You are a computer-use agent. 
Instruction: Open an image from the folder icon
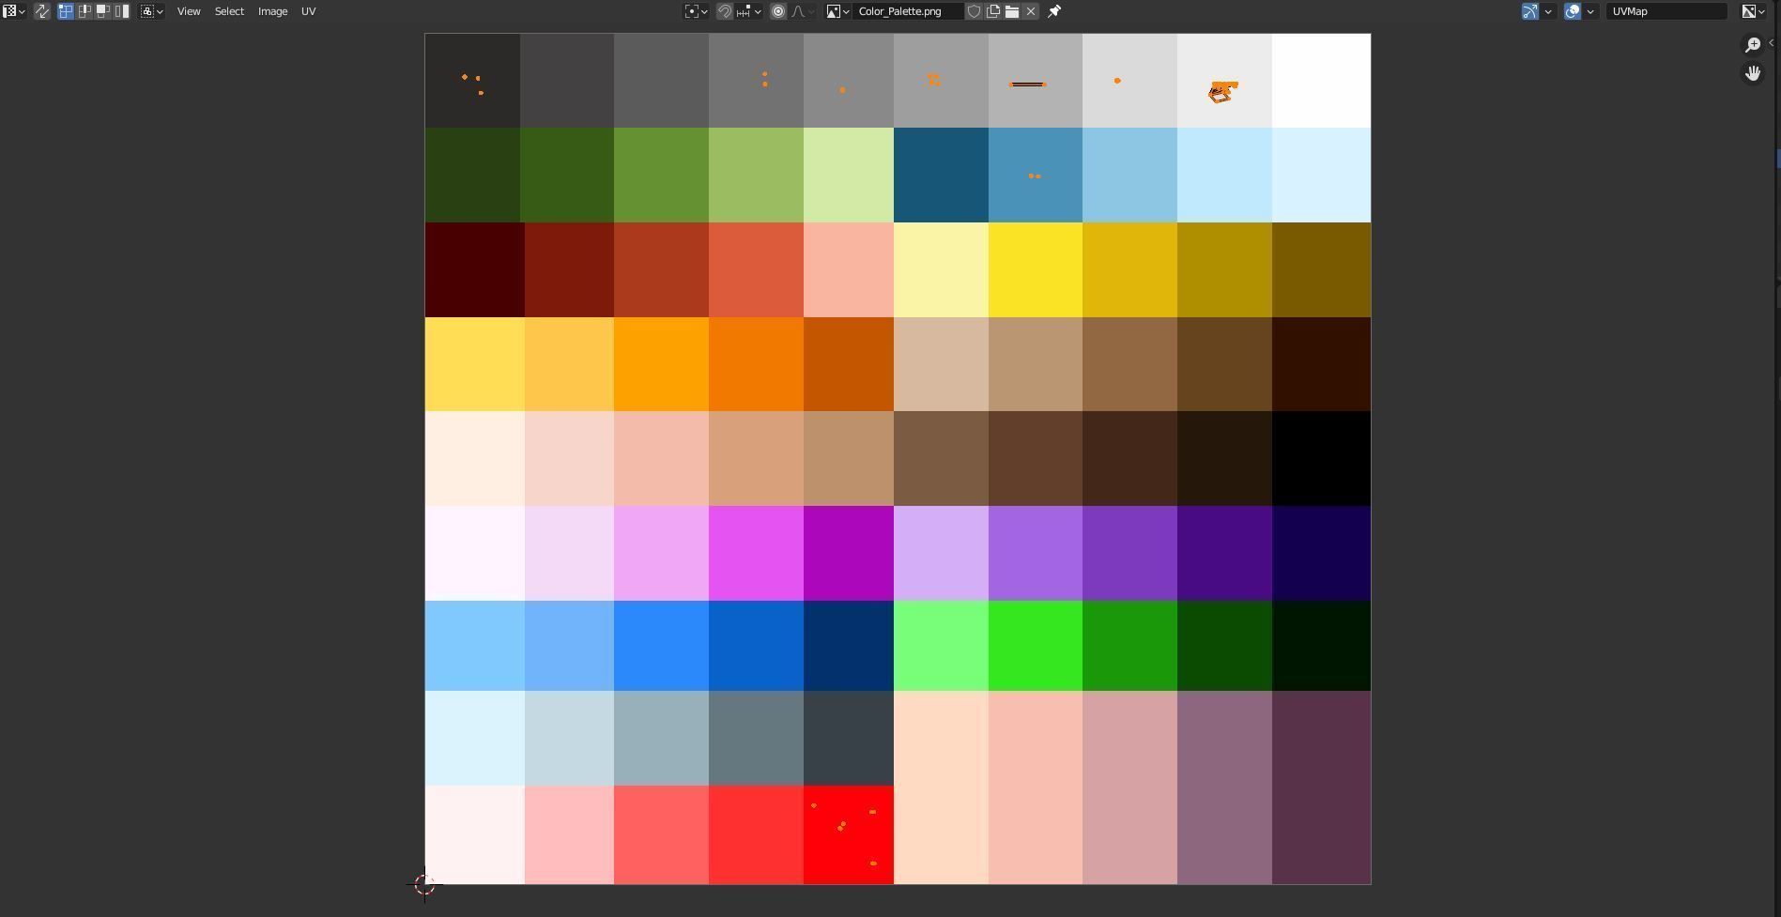pos(1012,11)
